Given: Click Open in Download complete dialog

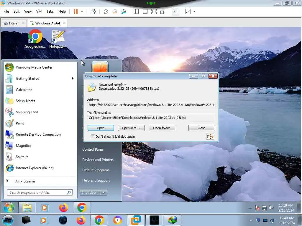Looking at the screenshot, I should click(101, 128).
